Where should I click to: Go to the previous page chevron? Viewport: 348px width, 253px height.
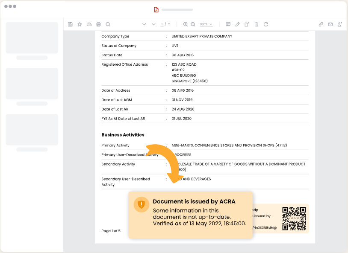pyautogui.click(x=144, y=24)
